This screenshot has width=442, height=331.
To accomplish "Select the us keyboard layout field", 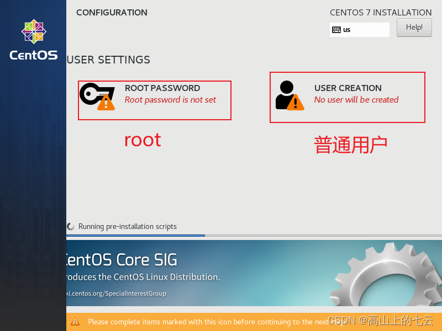I will [x=360, y=30].
